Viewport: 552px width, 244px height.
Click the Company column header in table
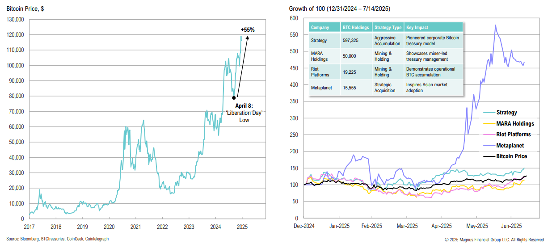(x=320, y=27)
